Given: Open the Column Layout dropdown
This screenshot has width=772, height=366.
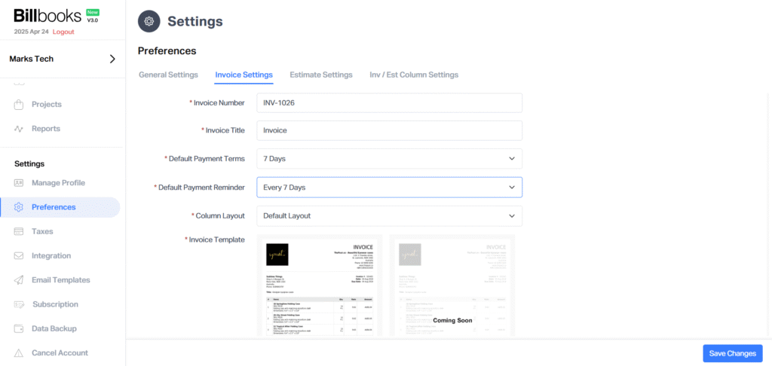Looking at the screenshot, I should pos(390,216).
